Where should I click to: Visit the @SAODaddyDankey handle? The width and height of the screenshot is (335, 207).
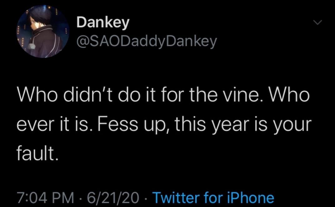point(147,42)
